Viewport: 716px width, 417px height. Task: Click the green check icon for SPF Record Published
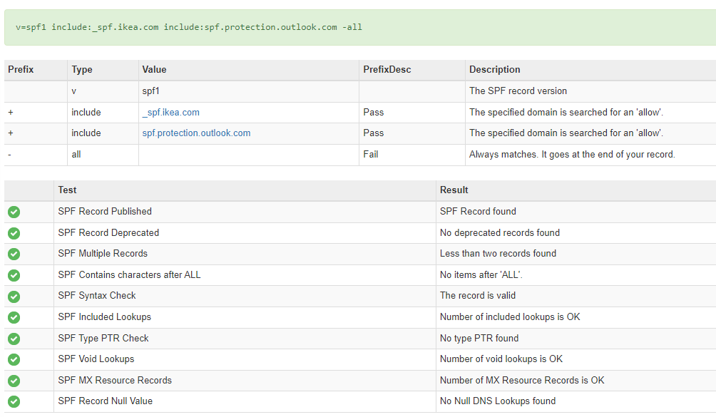14,212
